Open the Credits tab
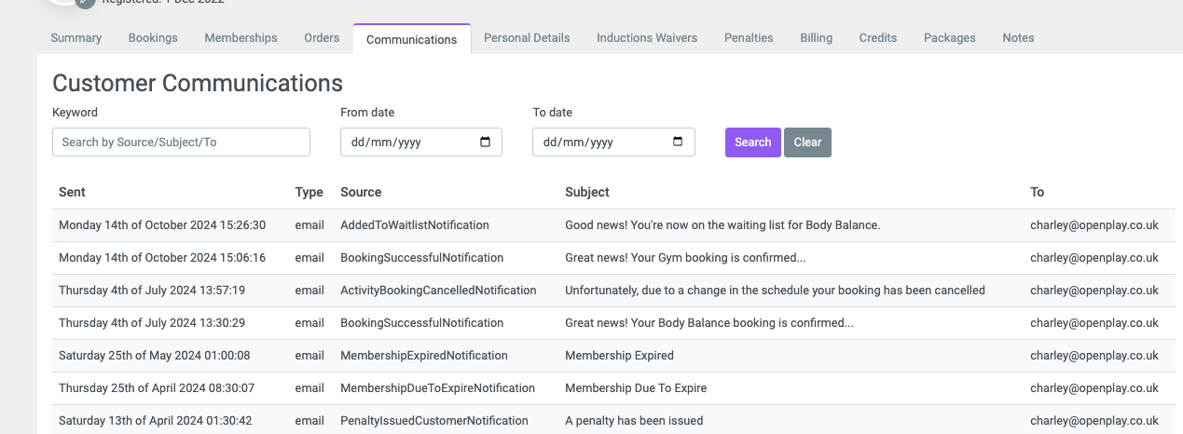1183x434 pixels. [x=878, y=38]
